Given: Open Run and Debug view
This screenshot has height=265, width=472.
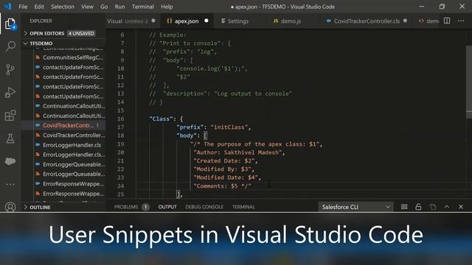Looking at the screenshot, I should click(x=10, y=93).
